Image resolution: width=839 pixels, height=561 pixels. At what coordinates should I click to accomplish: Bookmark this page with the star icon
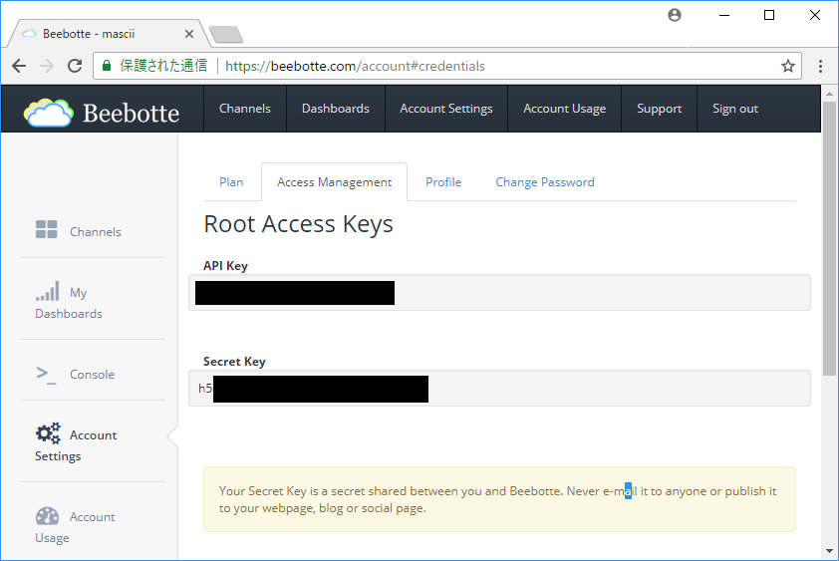787,66
